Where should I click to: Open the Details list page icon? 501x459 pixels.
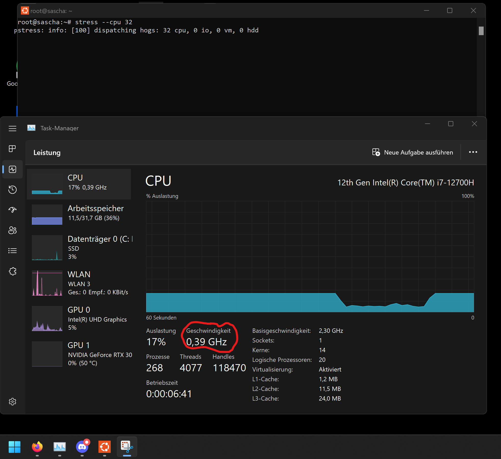tap(12, 251)
